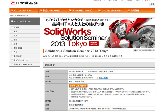167x111 pixels.
Task: Click the 会場 table header cell
Action: pyautogui.click(x=56, y=76)
